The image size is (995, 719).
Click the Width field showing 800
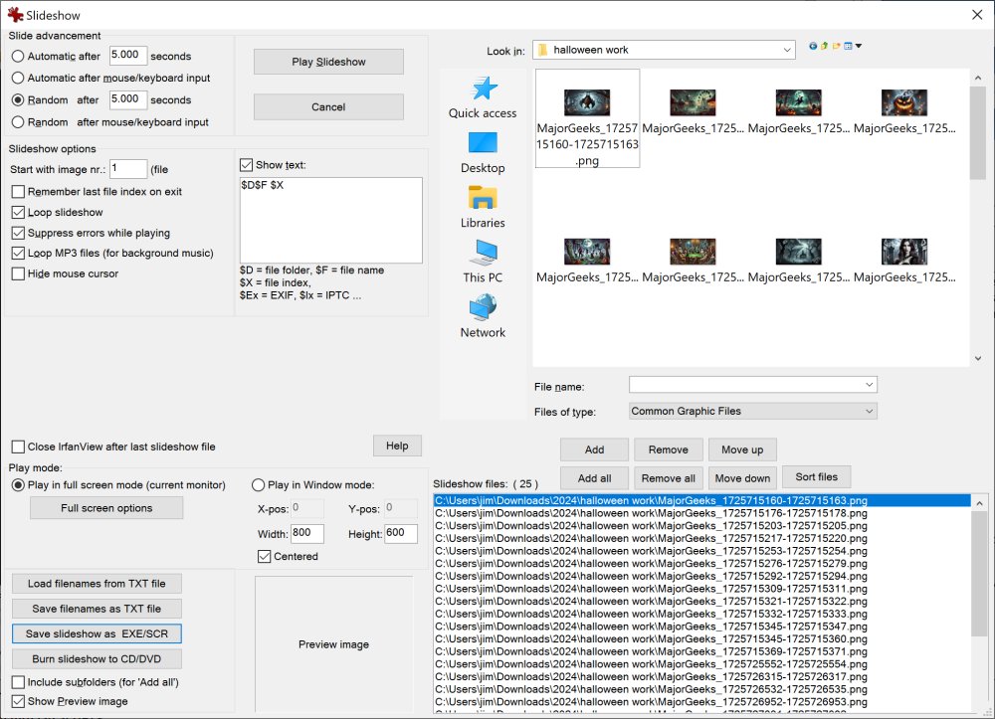(307, 533)
